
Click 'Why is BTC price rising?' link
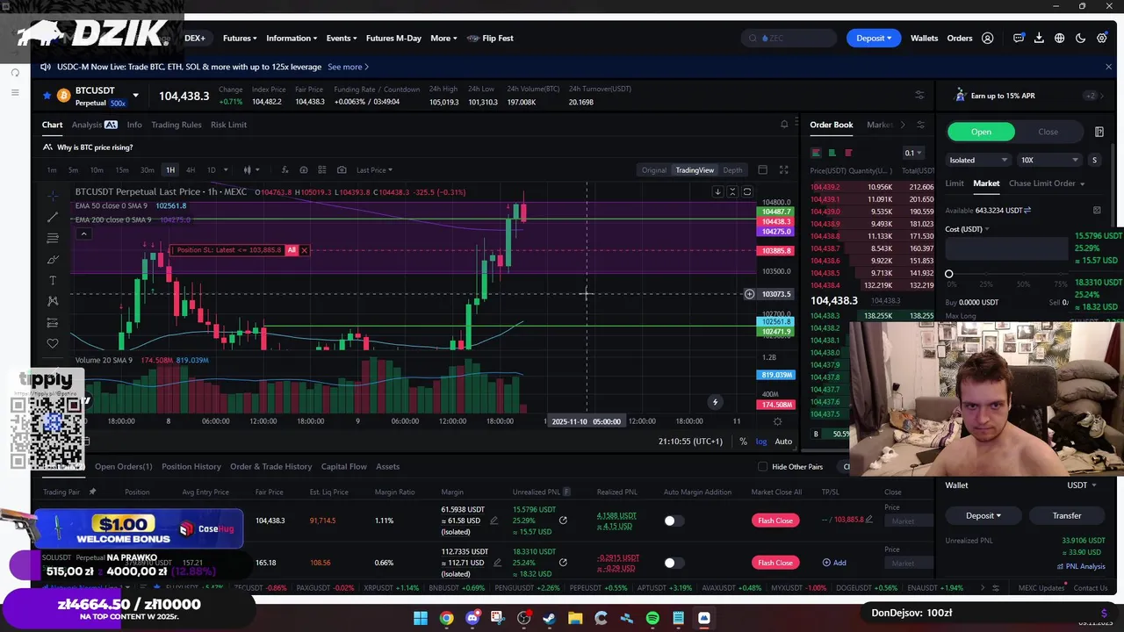[95, 147]
